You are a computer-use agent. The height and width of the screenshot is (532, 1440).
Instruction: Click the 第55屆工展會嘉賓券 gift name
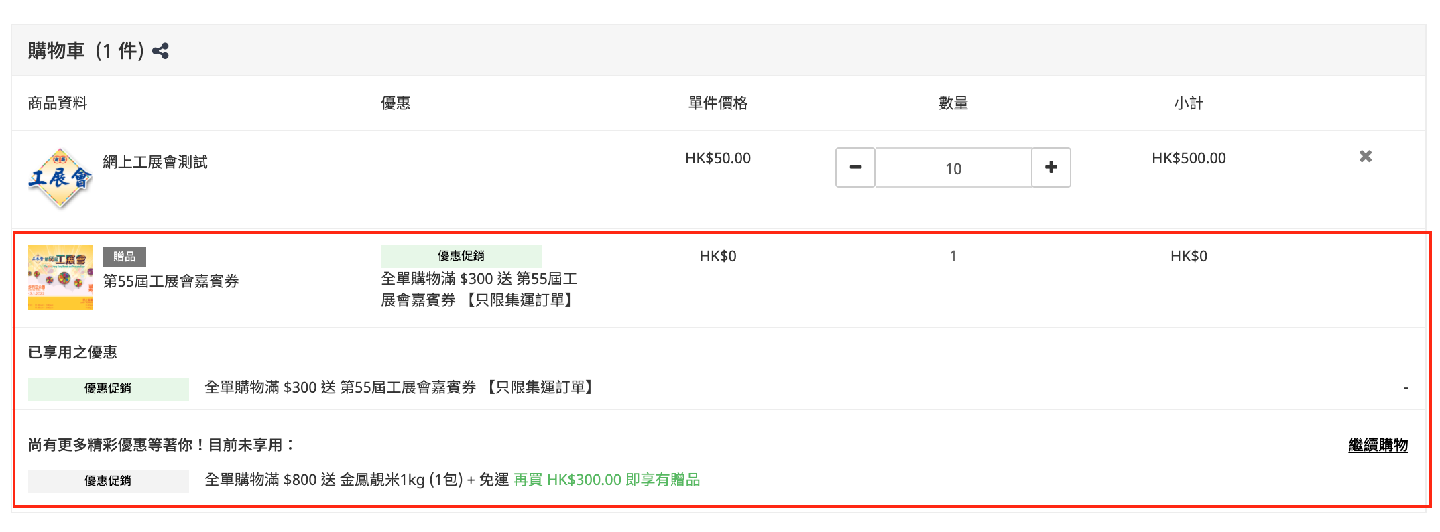coord(171,281)
